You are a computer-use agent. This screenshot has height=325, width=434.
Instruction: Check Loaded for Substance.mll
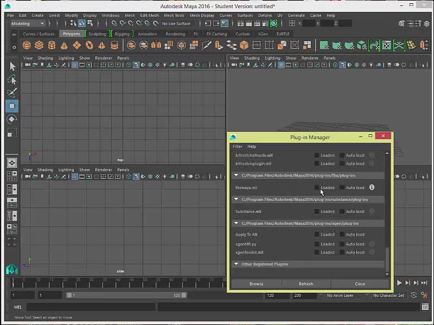[317, 211]
